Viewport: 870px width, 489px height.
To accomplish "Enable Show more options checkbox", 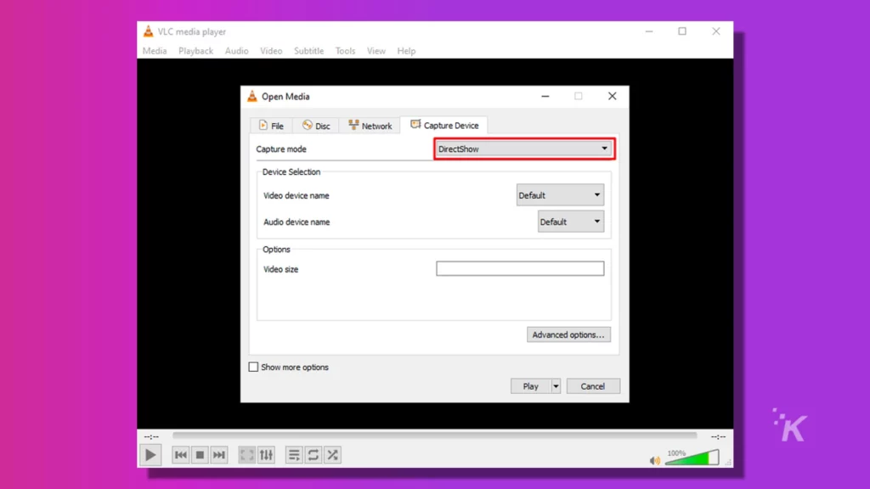I will pyautogui.click(x=253, y=367).
